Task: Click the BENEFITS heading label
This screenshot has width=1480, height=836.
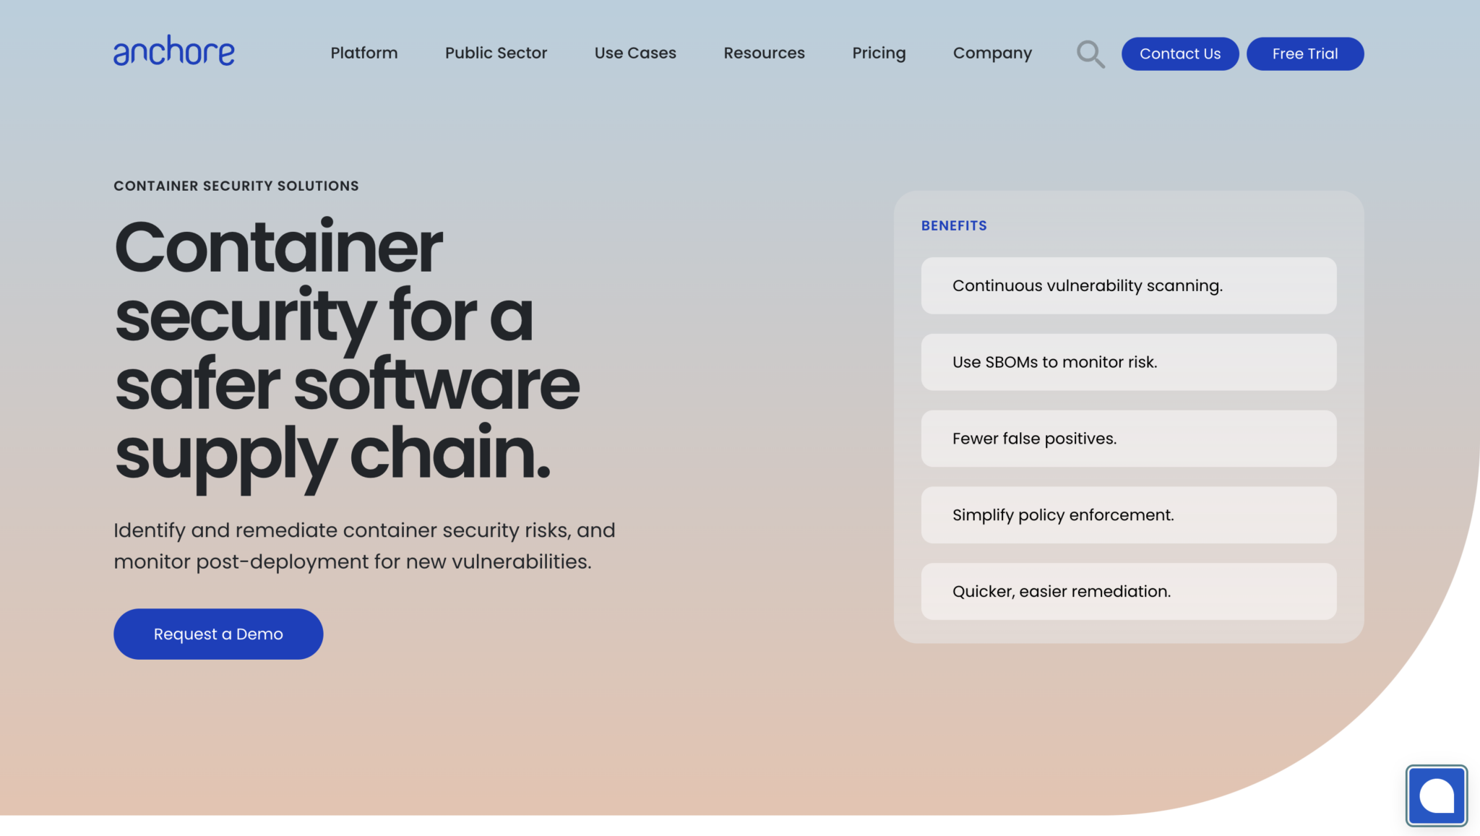Action: [954, 225]
